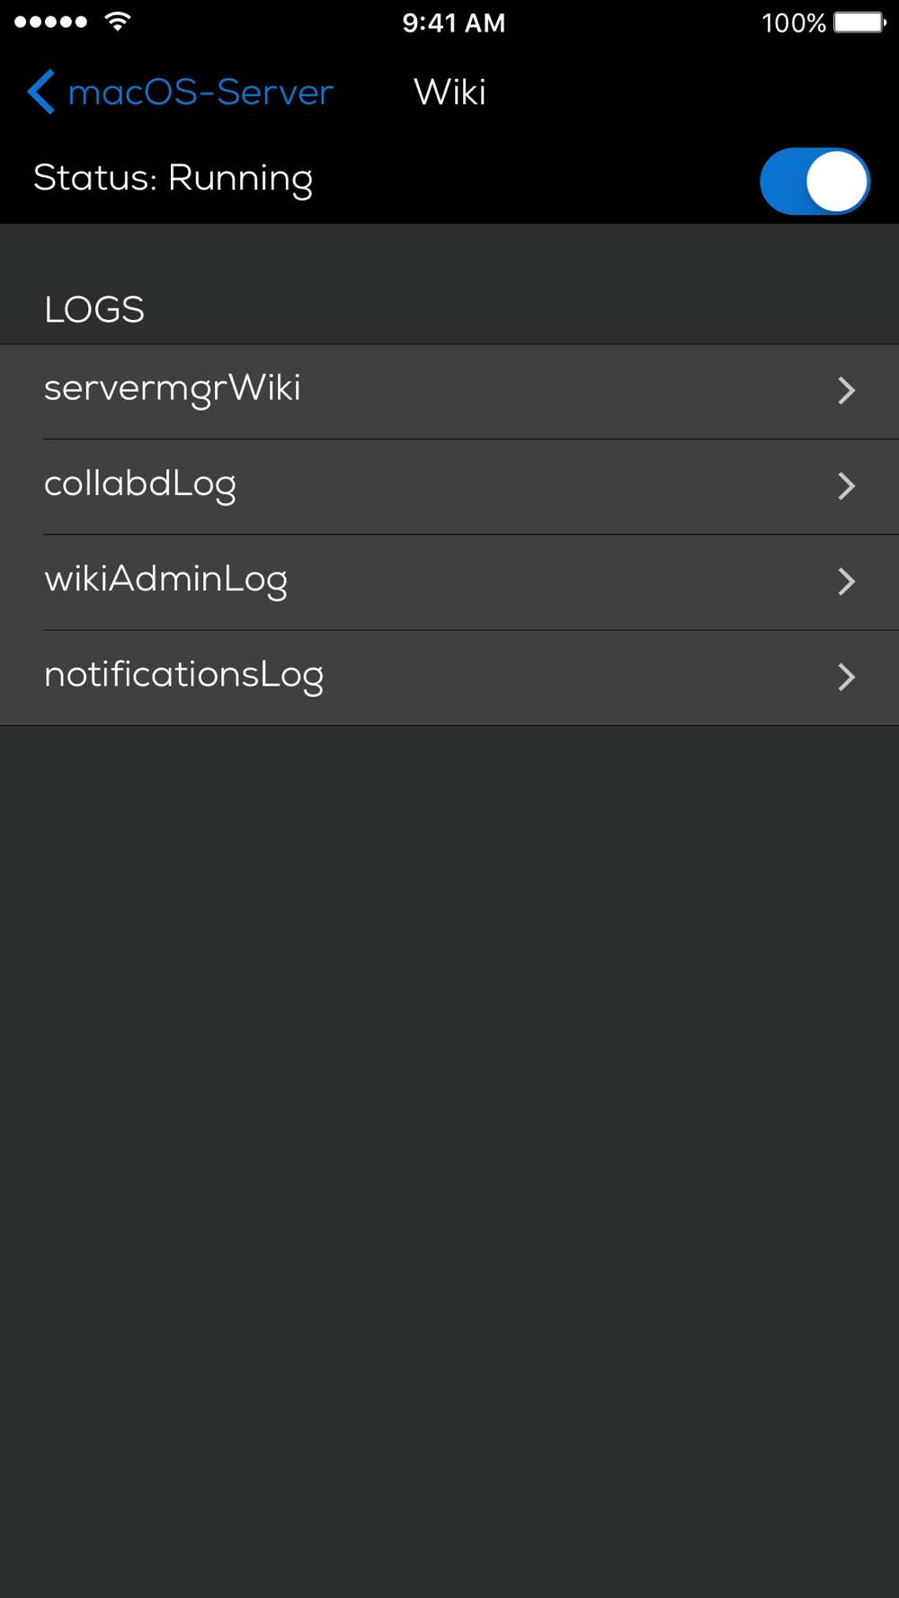Open the servermgrWiki log
The height and width of the screenshot is (1598, 899).
tap(173, 389)
